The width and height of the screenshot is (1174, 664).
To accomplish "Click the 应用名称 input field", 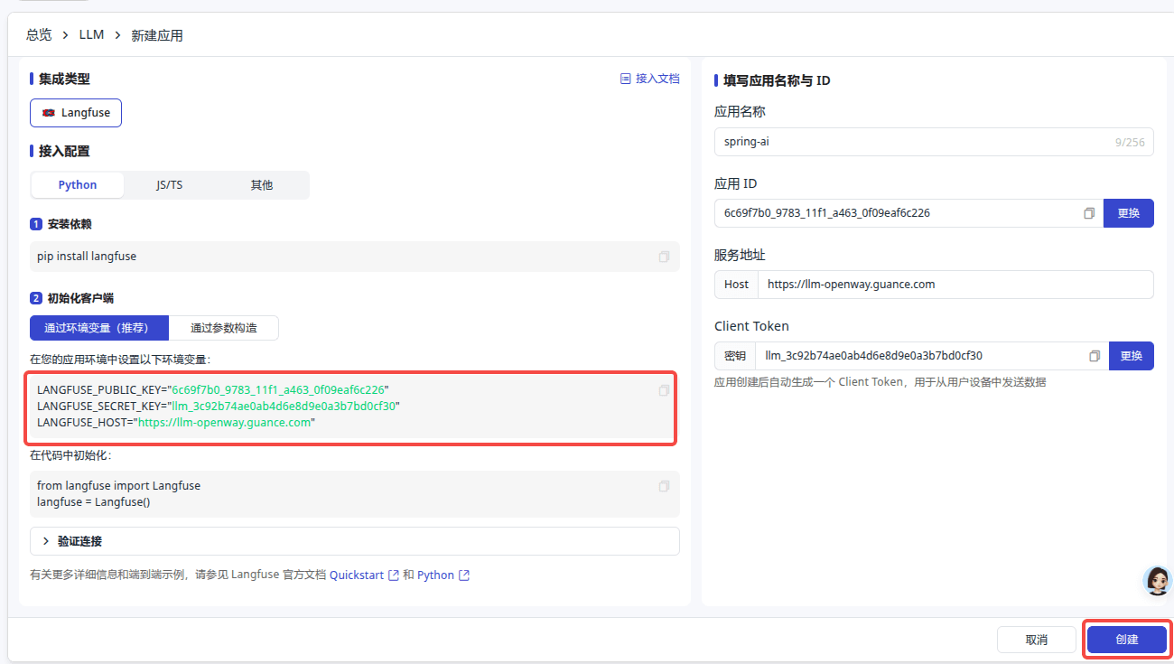I will pyautogui.click(x=934, y=142).
